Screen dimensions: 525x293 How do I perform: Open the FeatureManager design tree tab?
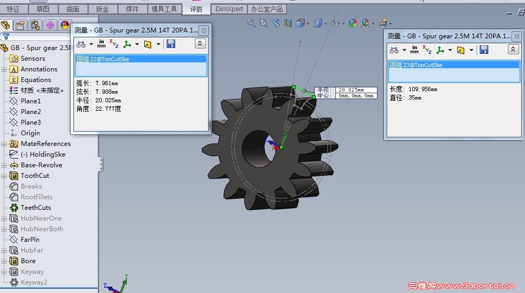tap(6, 25)
